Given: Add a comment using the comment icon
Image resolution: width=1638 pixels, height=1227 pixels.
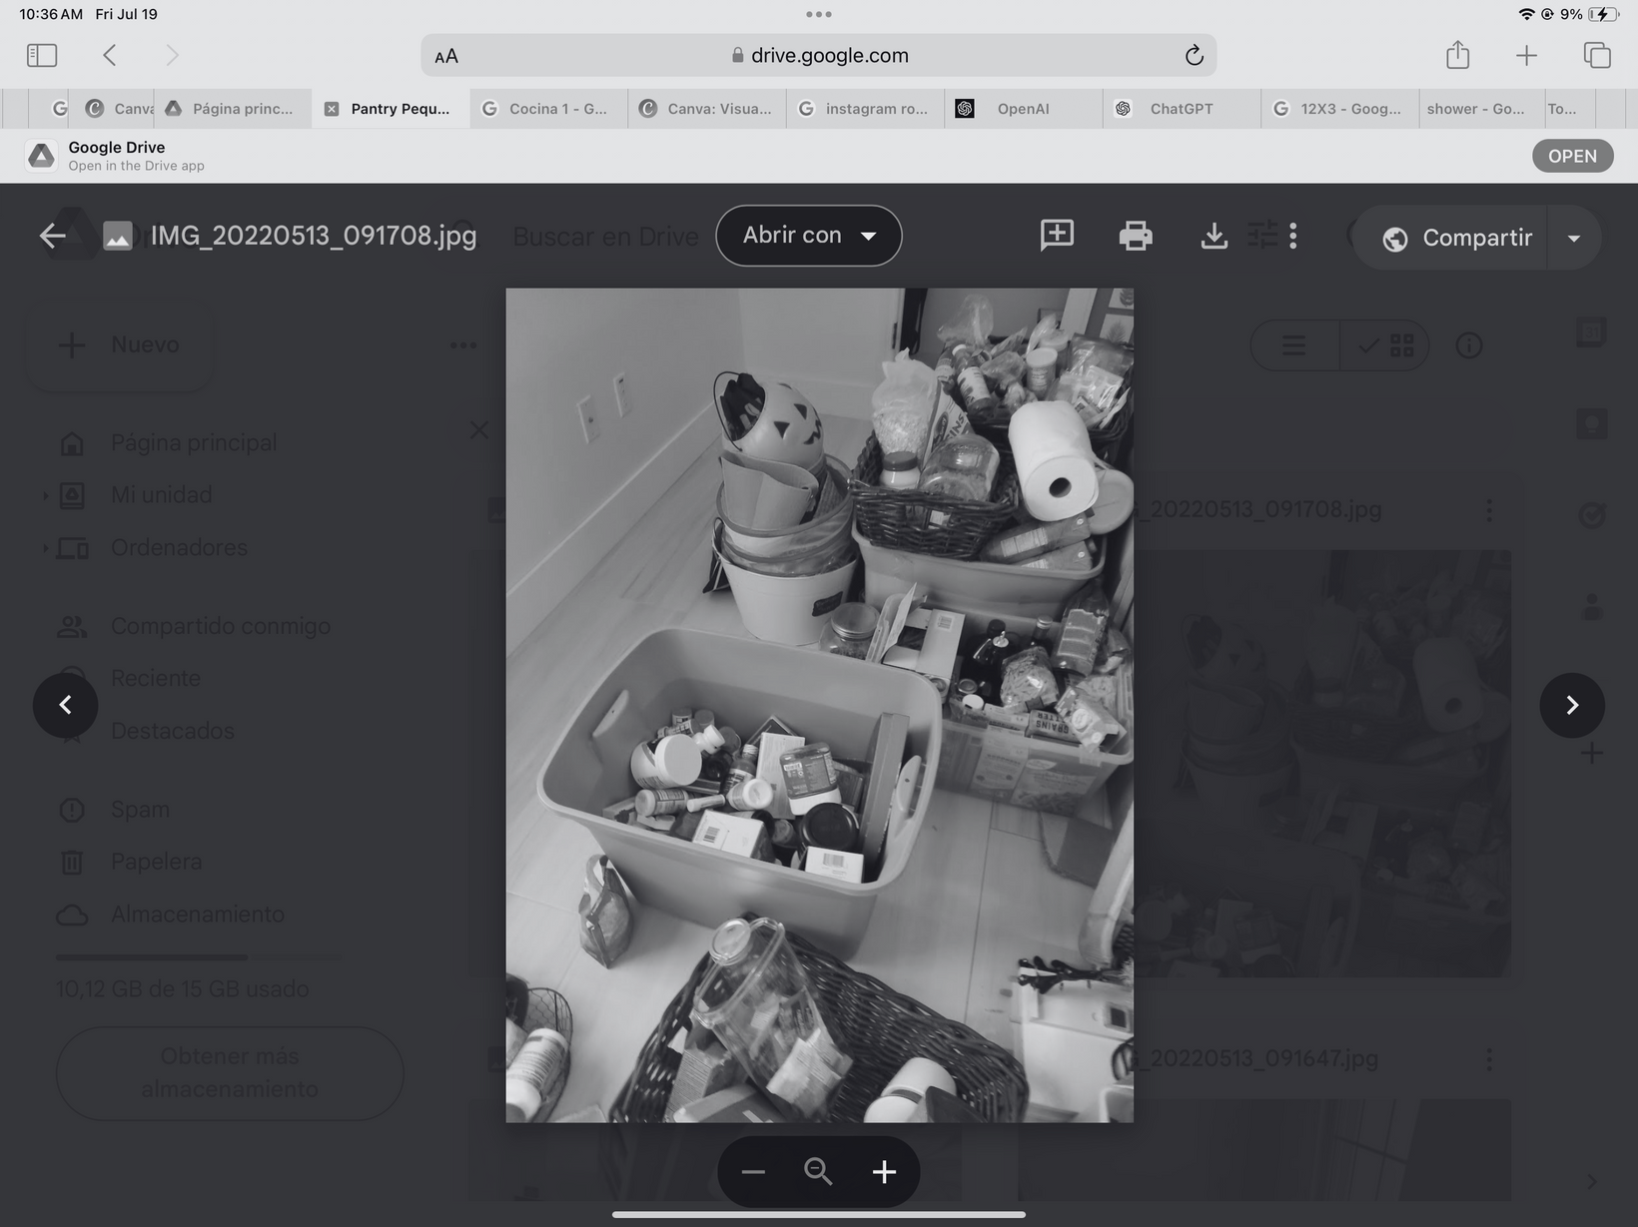Looking at the screenshot, I should point(1057,235).
